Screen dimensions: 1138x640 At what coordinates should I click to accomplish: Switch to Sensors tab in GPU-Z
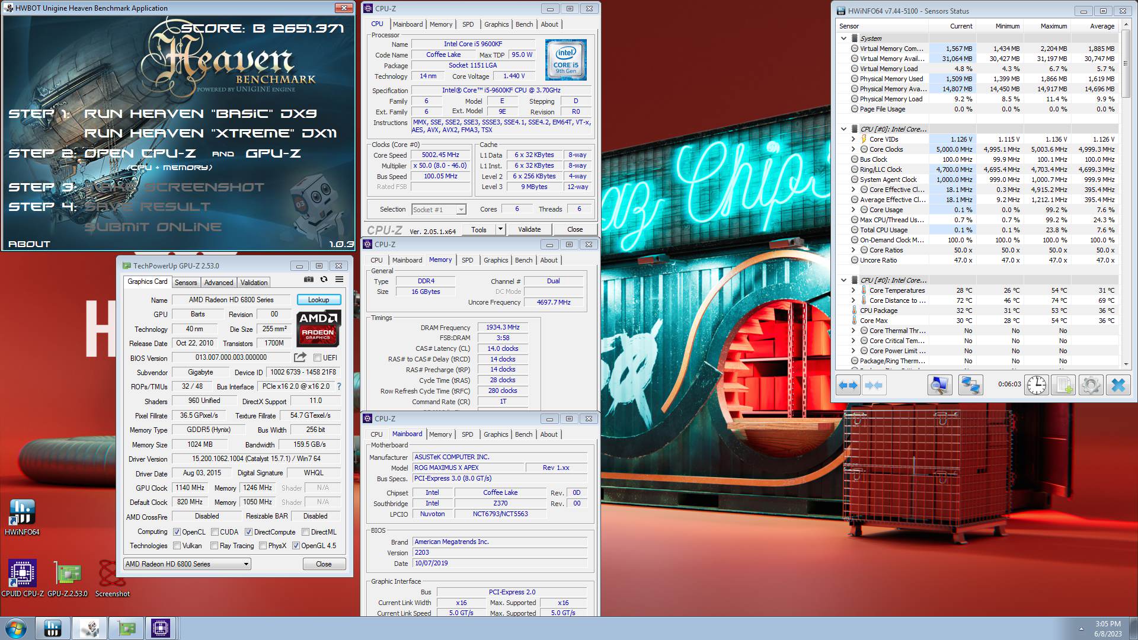186,283
